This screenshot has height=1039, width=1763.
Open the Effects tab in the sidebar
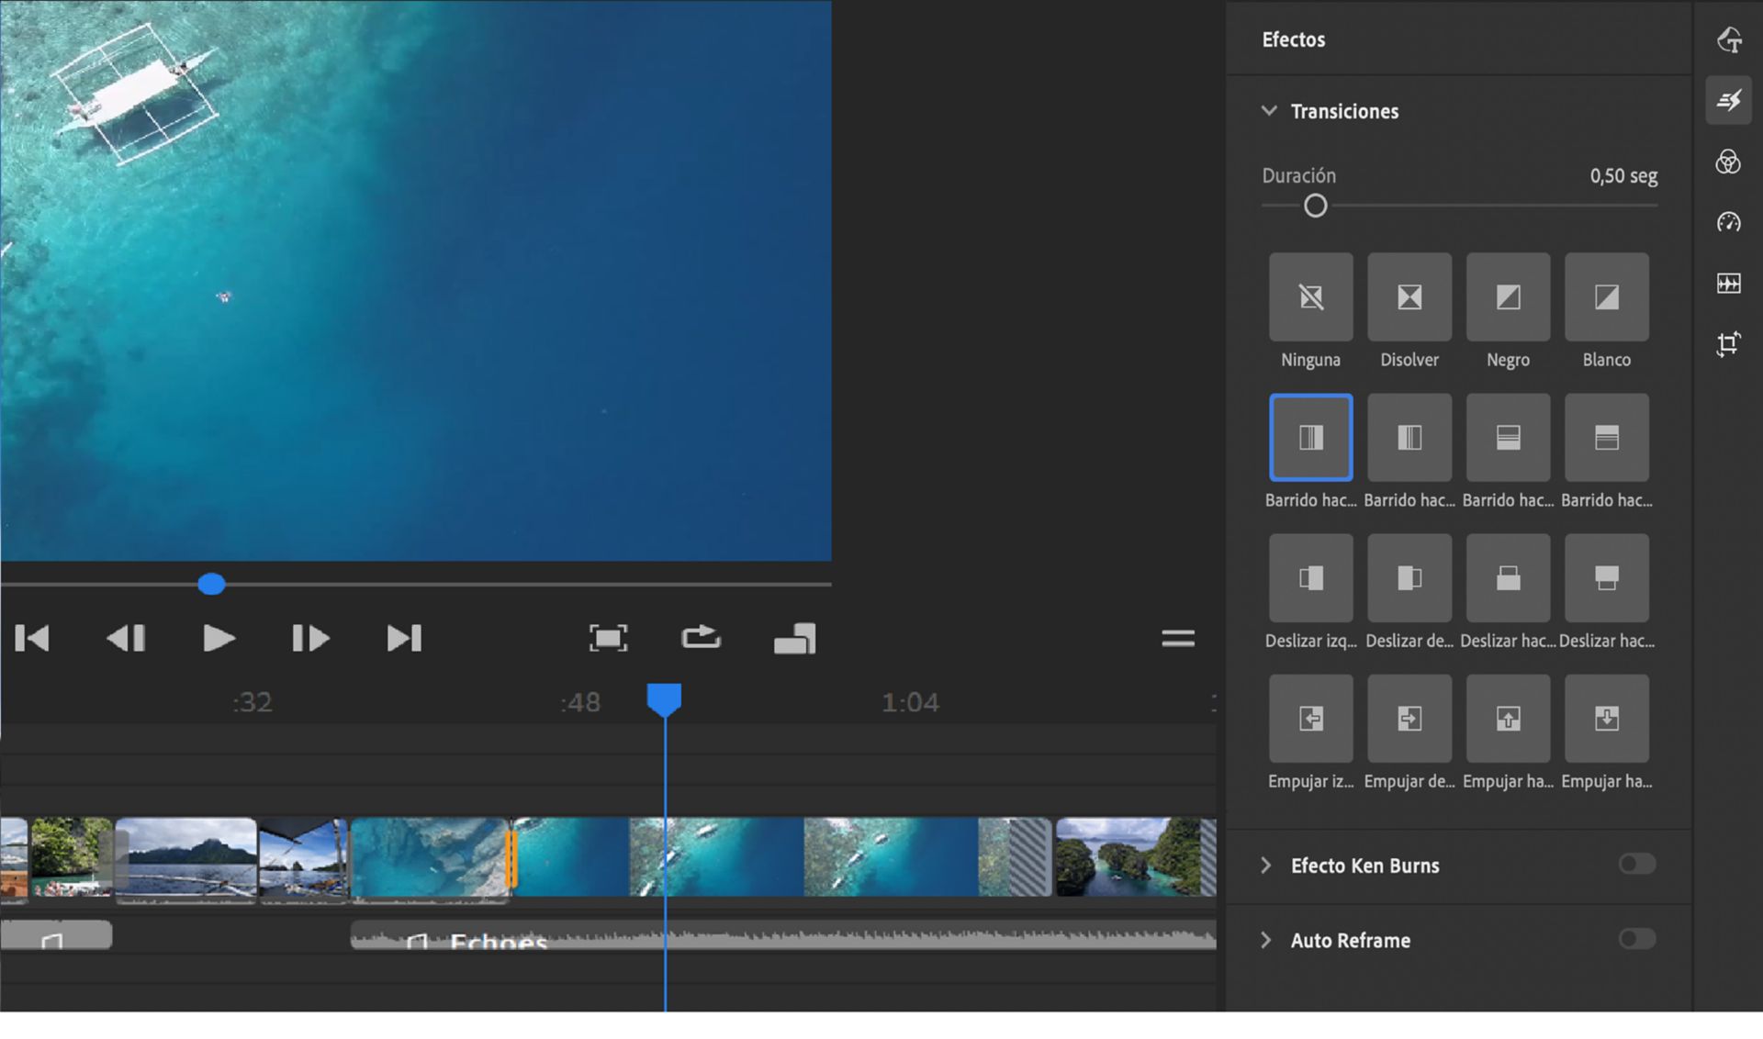[x=1728, y=100]
